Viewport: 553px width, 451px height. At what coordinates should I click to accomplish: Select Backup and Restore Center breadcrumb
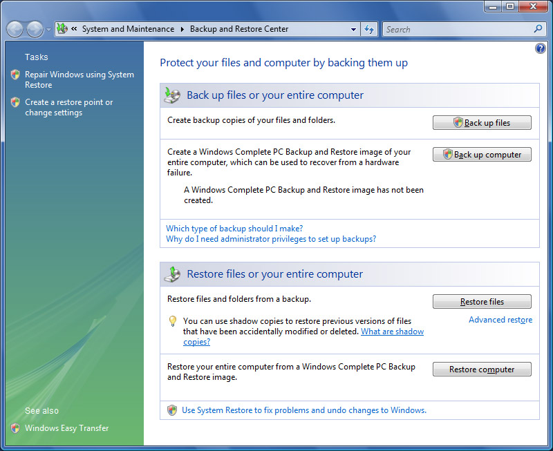[x=239, y=29]
